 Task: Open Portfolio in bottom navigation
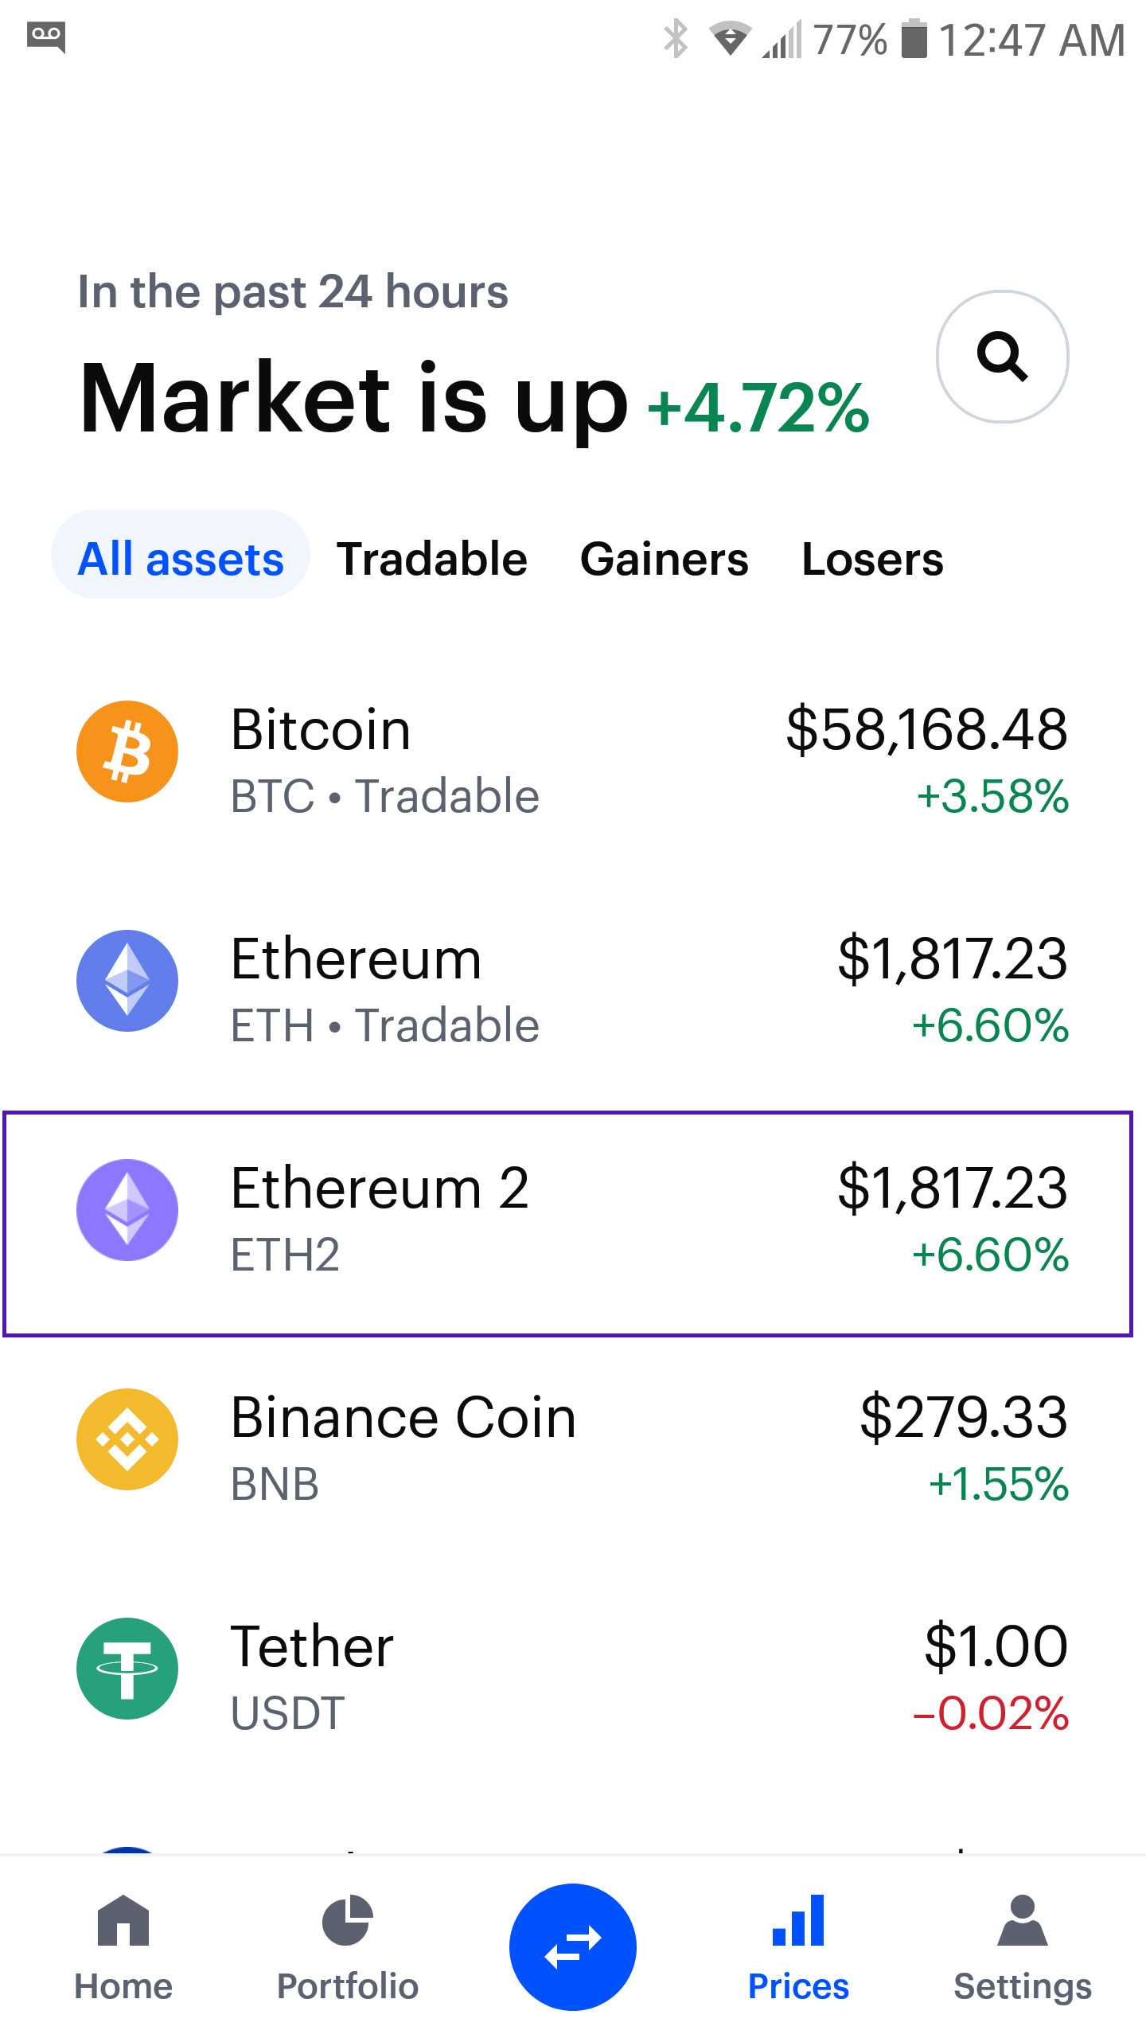348,1949
